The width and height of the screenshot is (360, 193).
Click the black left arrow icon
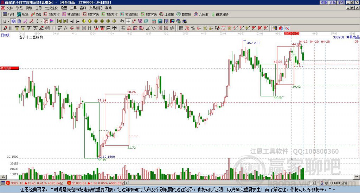72,21
